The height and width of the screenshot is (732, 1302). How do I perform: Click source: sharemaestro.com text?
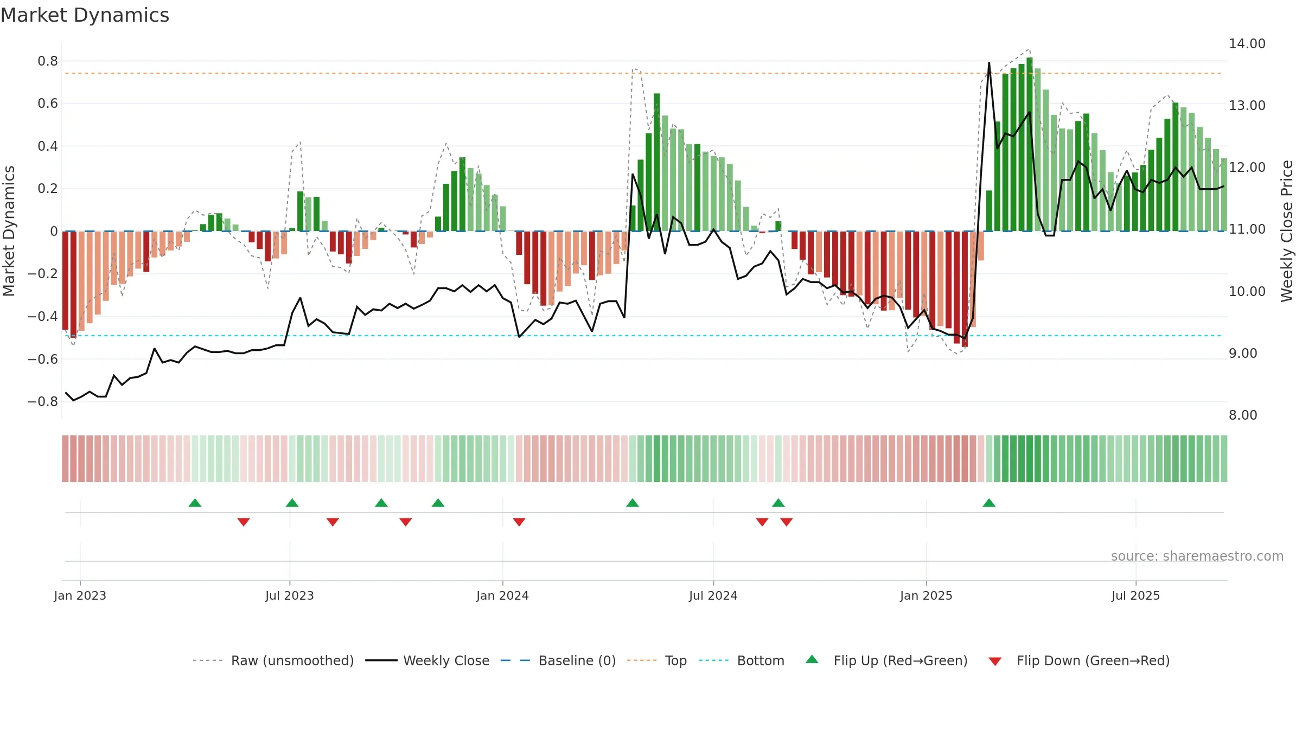[1197, 556]
